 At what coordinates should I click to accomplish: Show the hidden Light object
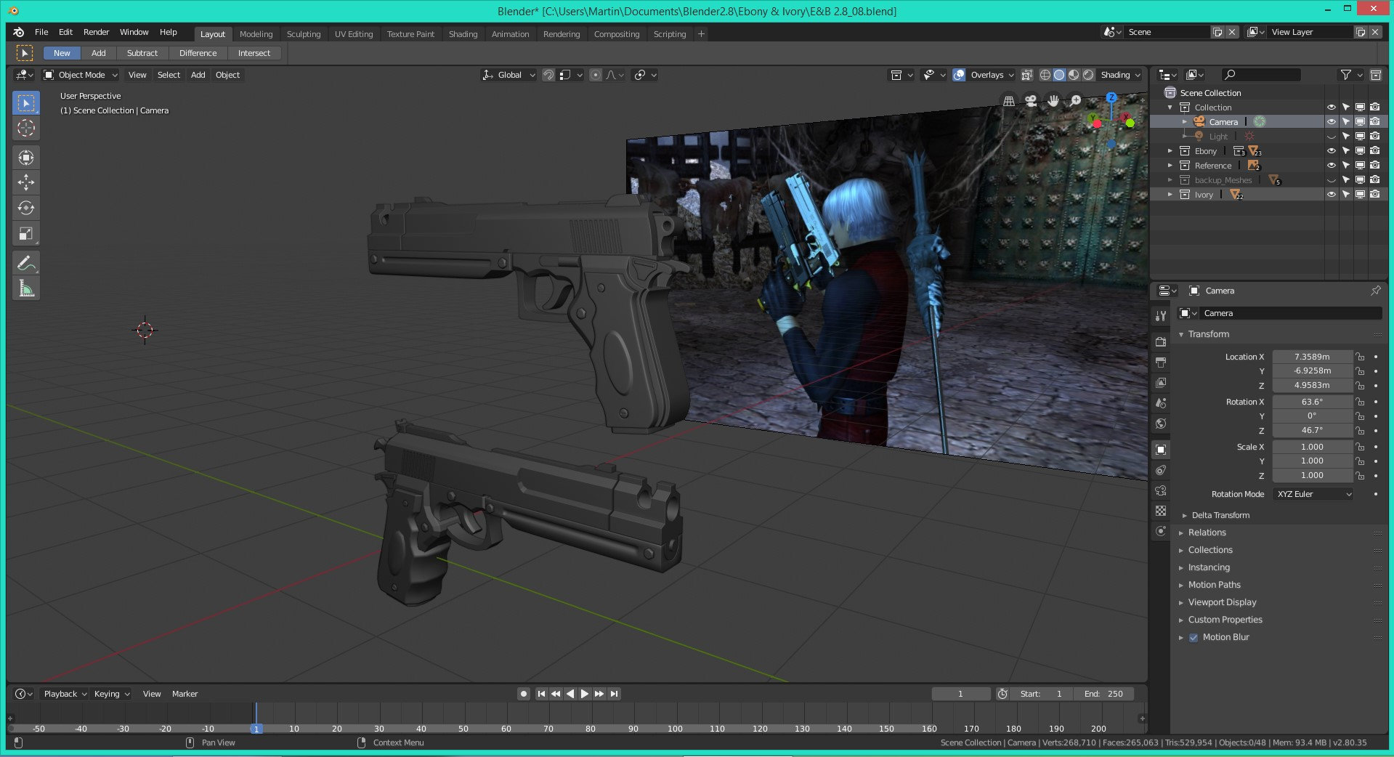tap(1332, 137)
